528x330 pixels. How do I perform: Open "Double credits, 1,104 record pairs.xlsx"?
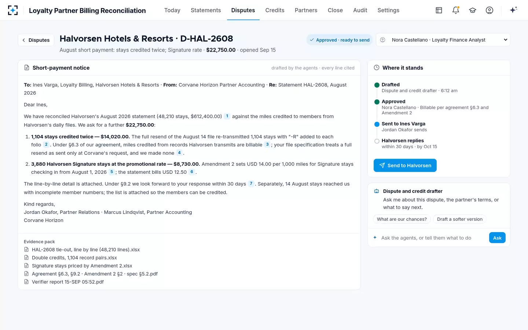pyautogui.click(x=74, y=258)
